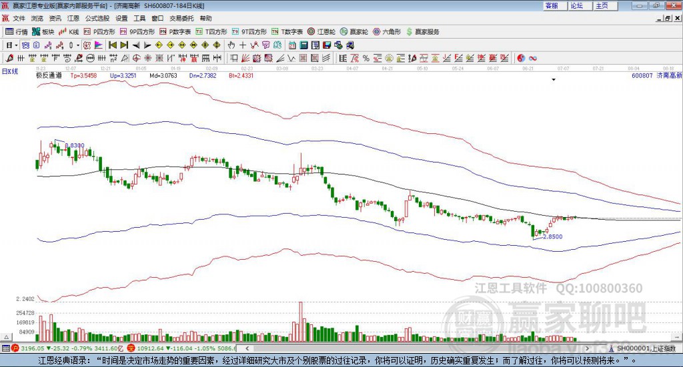Screen dimensions: 683x367
Task: Switch to the K线 chart view
Action: pyautogui.click(x=69, y=32)
